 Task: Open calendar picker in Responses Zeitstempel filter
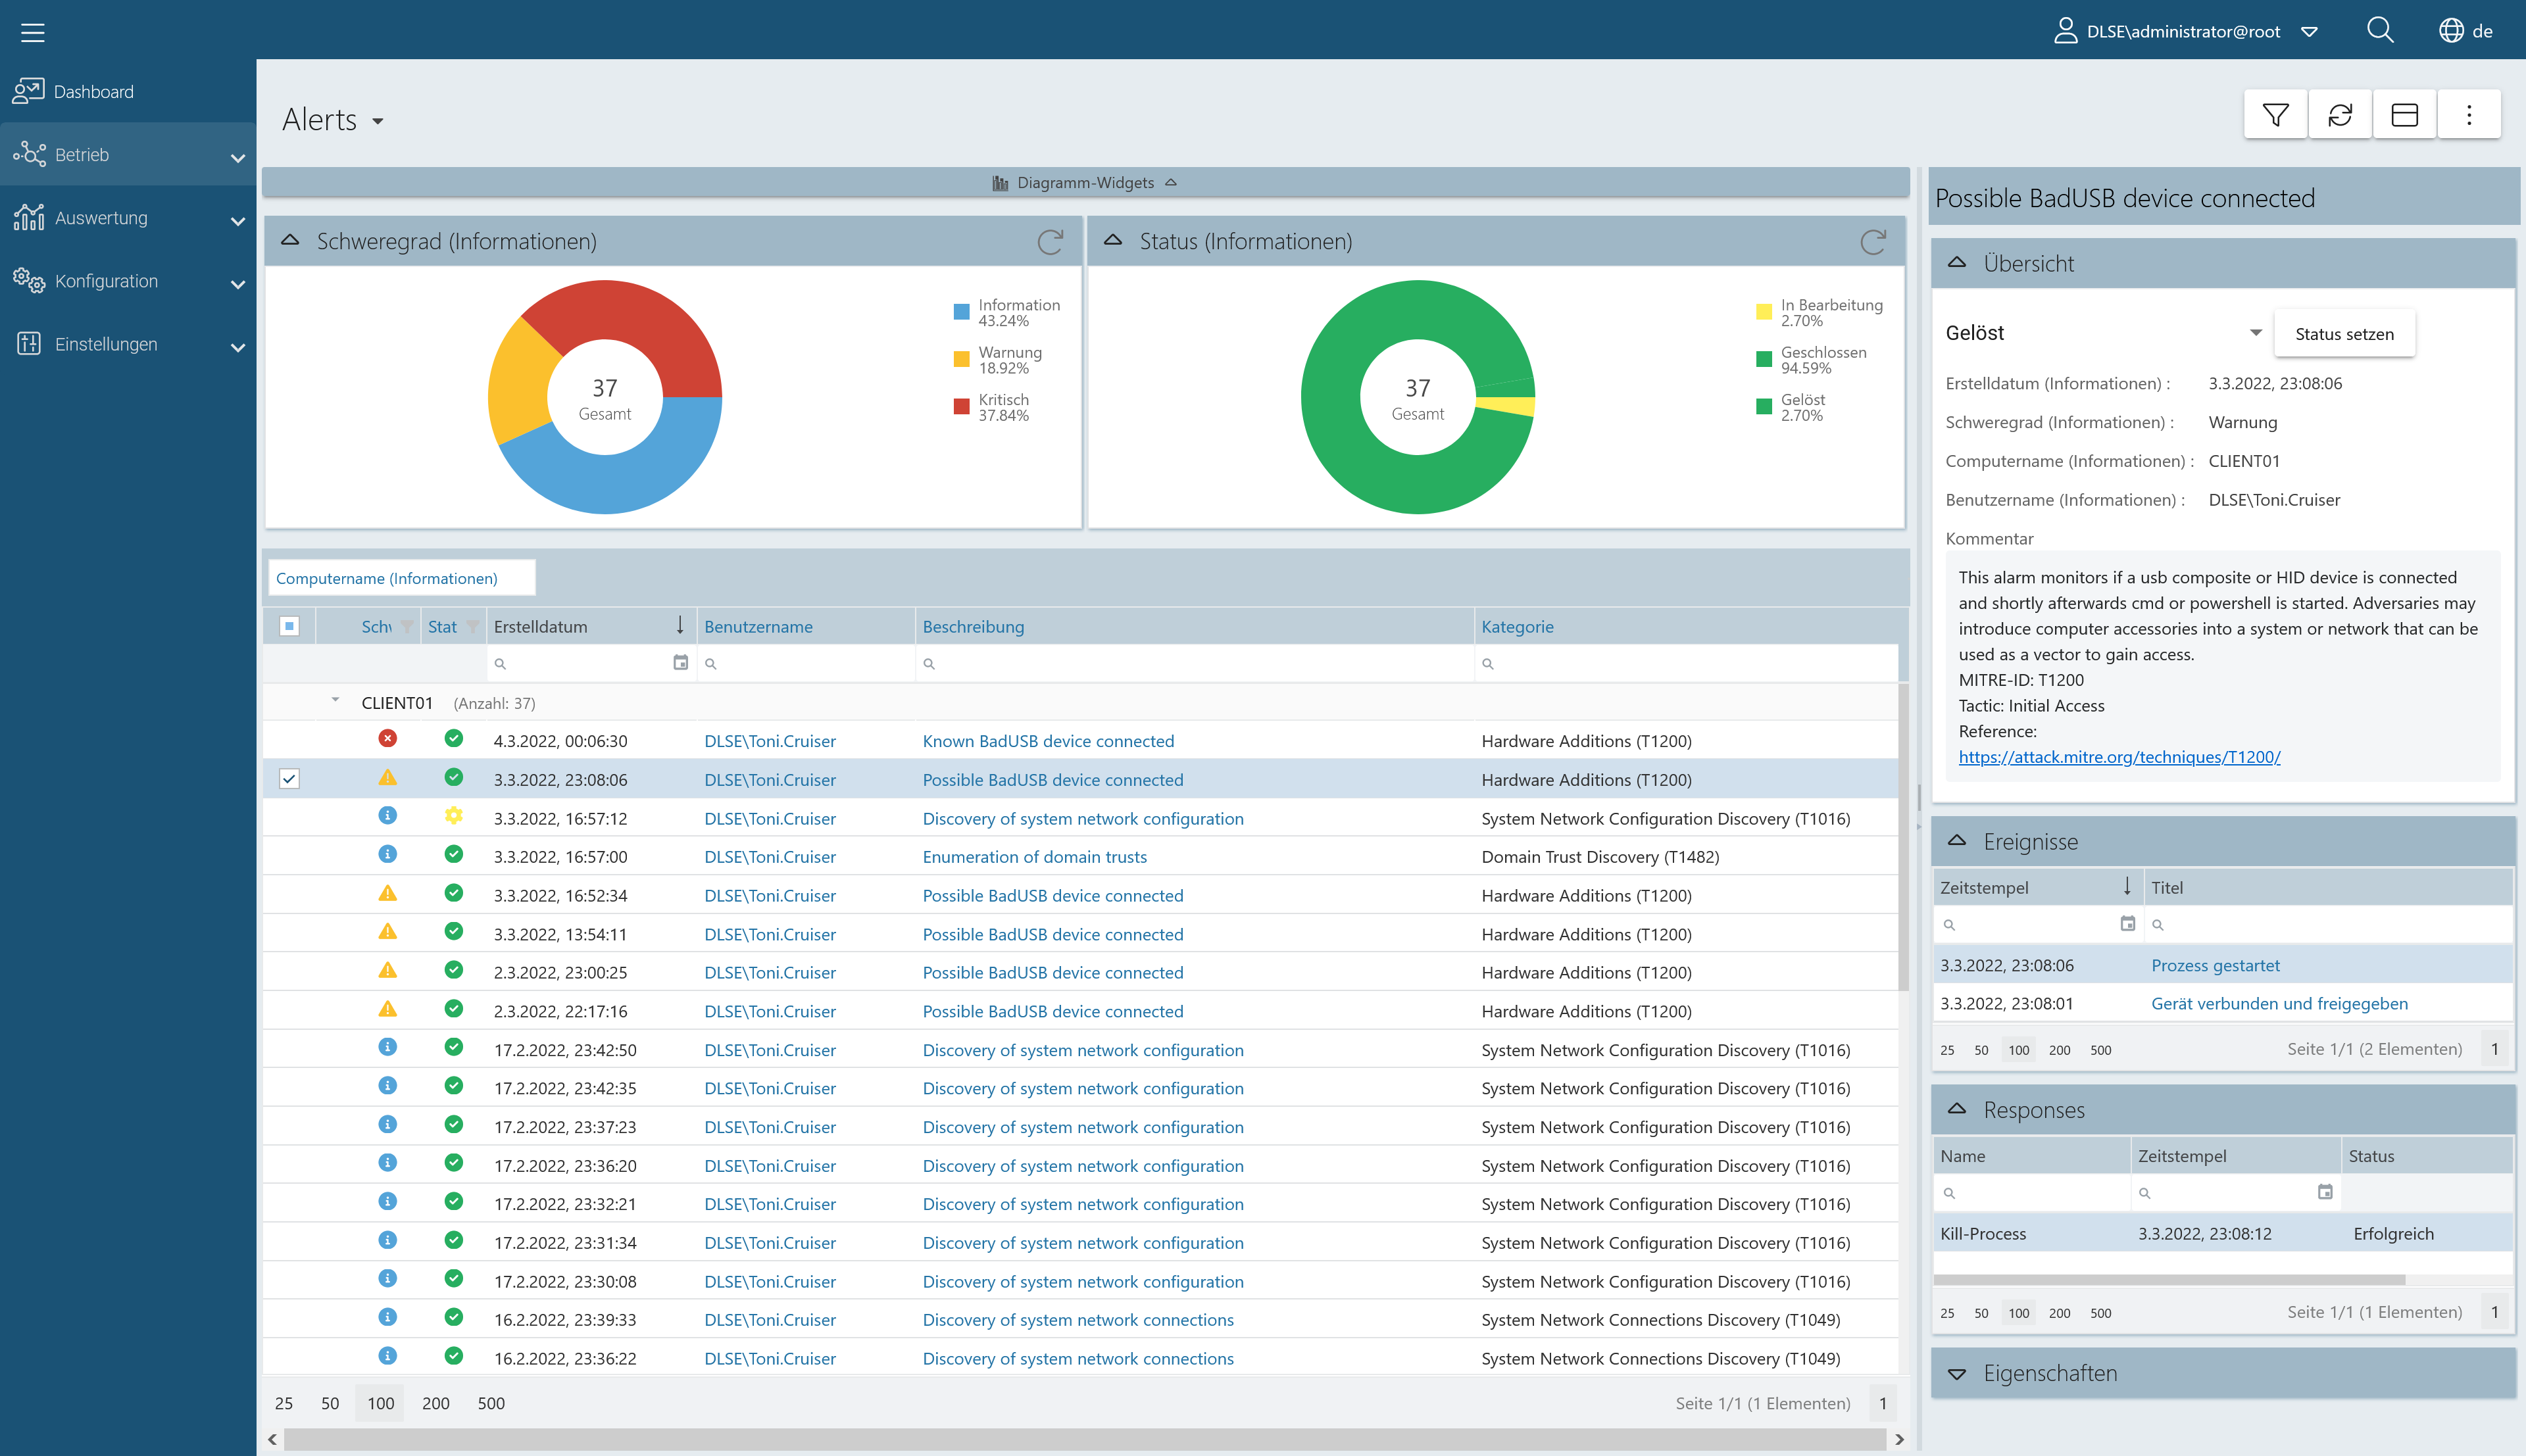click(2325, 1192)
